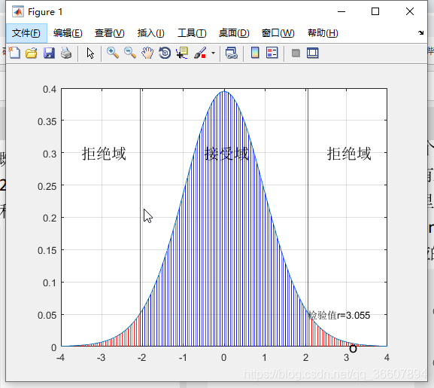
Task: Dock the figure using the menu bar arrow
Action: tap(420, 32)
